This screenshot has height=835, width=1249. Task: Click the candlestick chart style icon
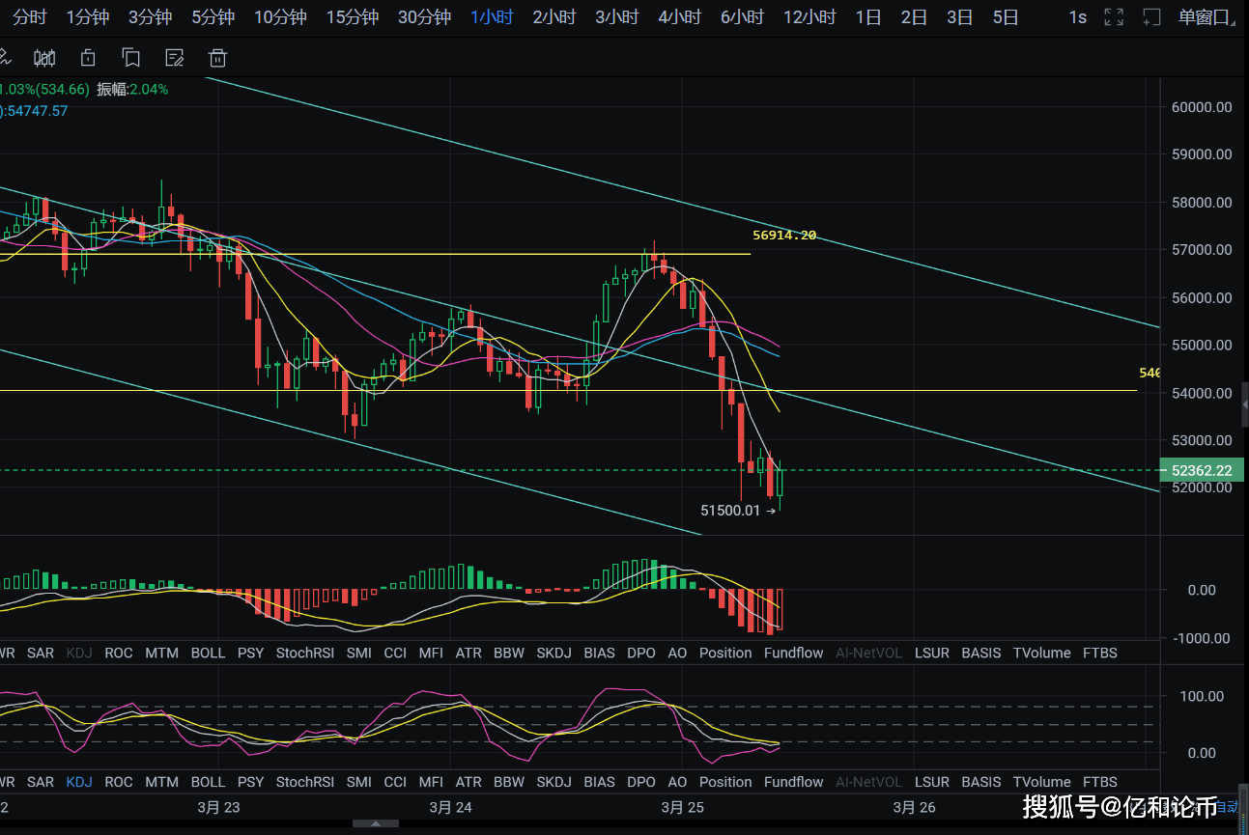[44, 58]
